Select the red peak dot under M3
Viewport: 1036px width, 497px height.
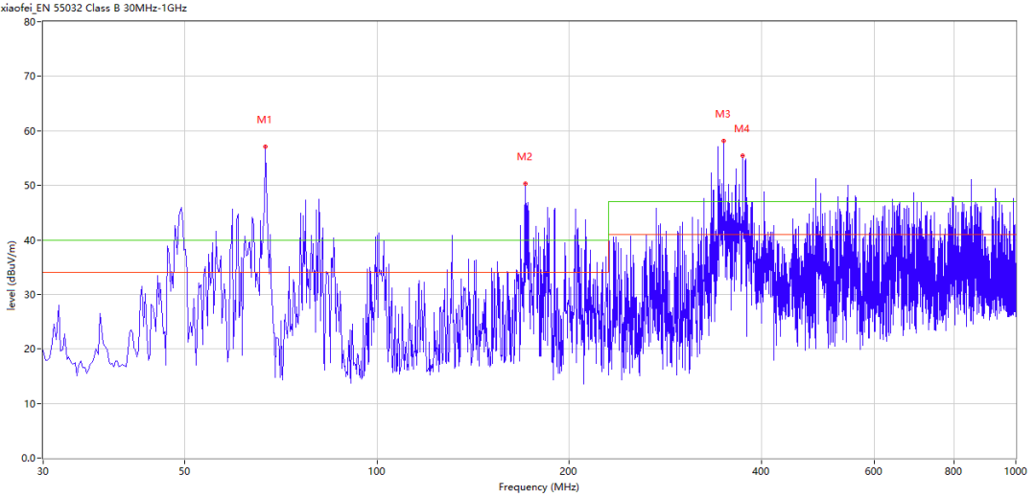(723, 141)
